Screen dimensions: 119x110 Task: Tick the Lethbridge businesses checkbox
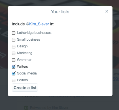(x=14, y=33)
